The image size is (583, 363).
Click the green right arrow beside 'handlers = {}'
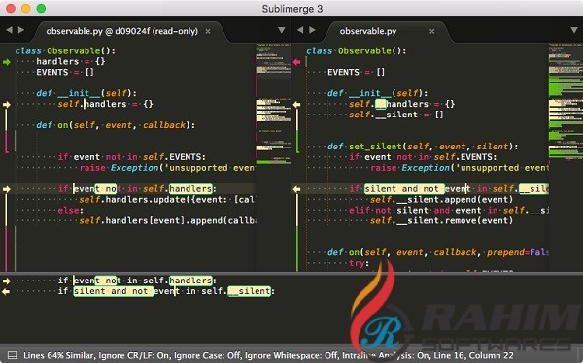[7, 62]
